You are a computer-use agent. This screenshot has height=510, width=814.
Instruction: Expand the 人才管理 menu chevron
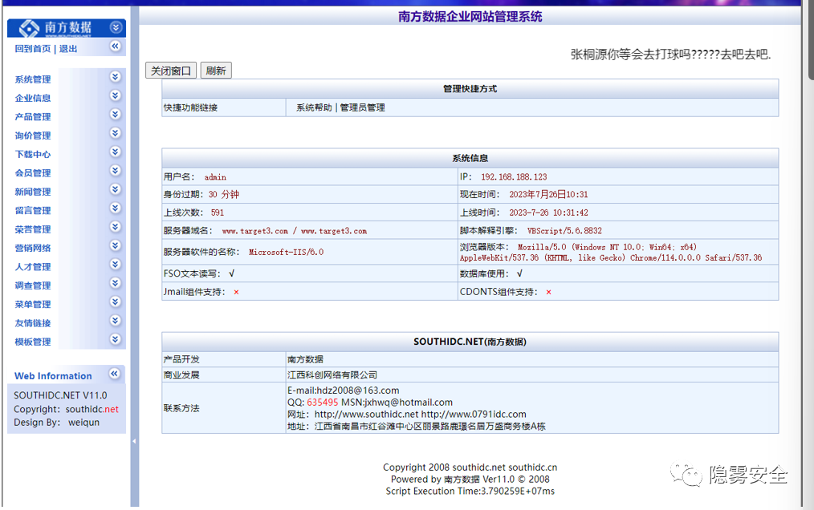click(x=116, y=264)
